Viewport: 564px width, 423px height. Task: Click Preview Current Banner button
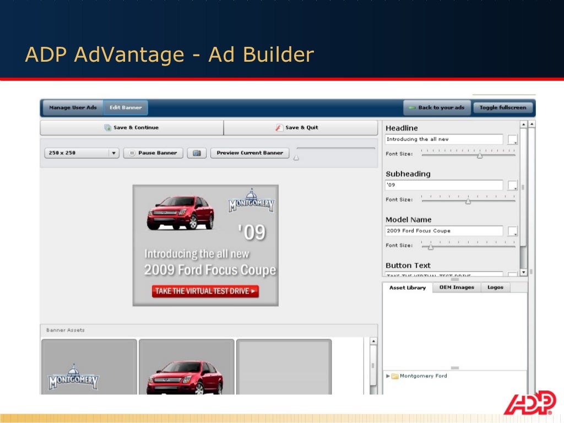pyautogui.click(x=250, y=153)
